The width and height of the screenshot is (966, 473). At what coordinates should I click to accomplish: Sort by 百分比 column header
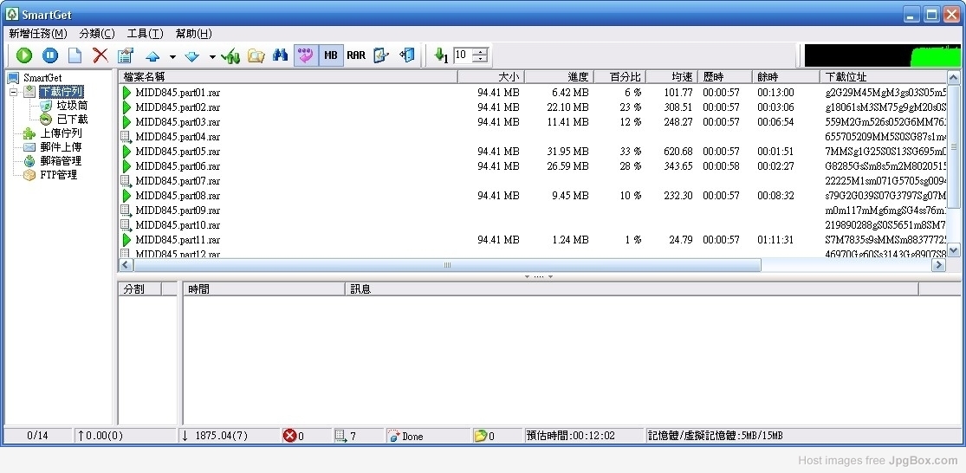pos(619,77)
